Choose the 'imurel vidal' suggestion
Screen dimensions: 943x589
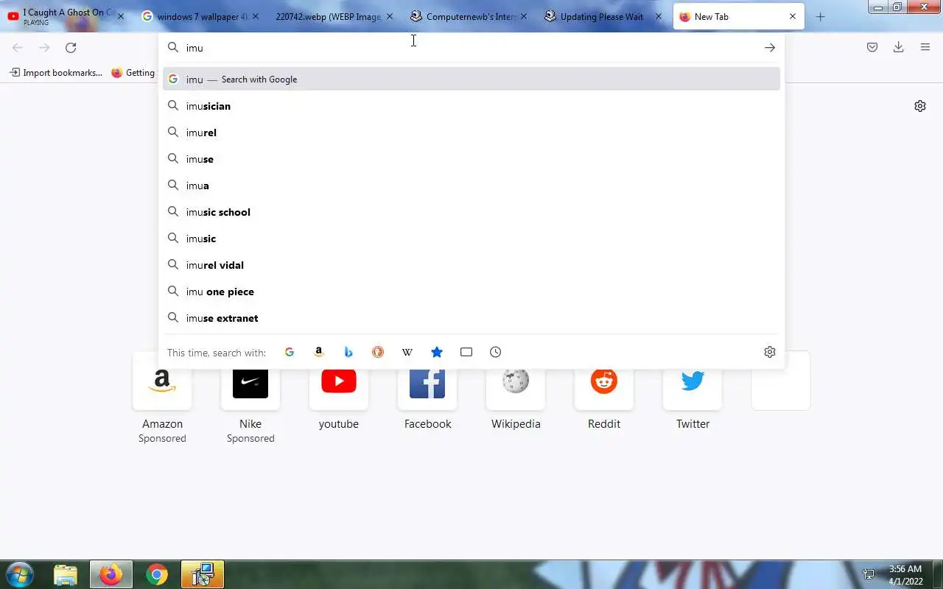(x=471, y=265)
